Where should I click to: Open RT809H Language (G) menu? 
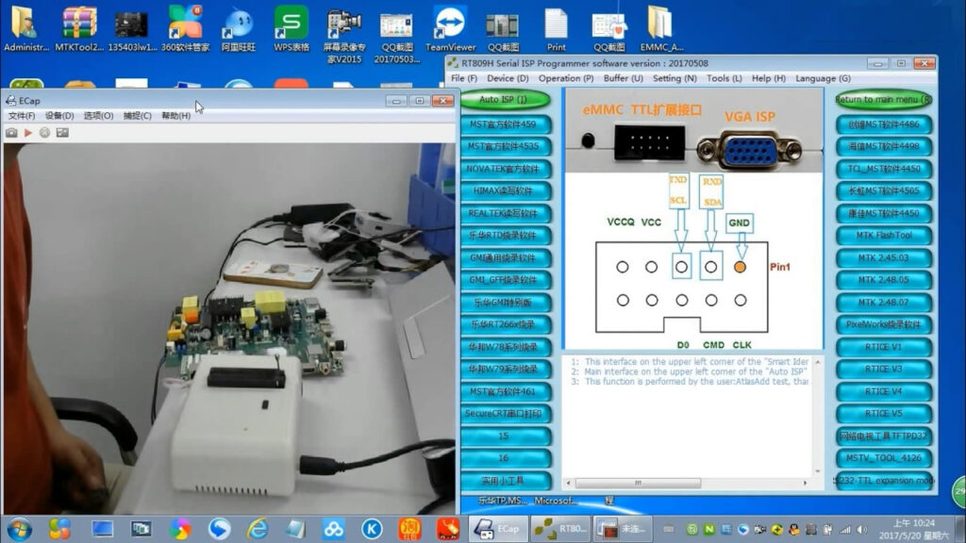point(823,78)
